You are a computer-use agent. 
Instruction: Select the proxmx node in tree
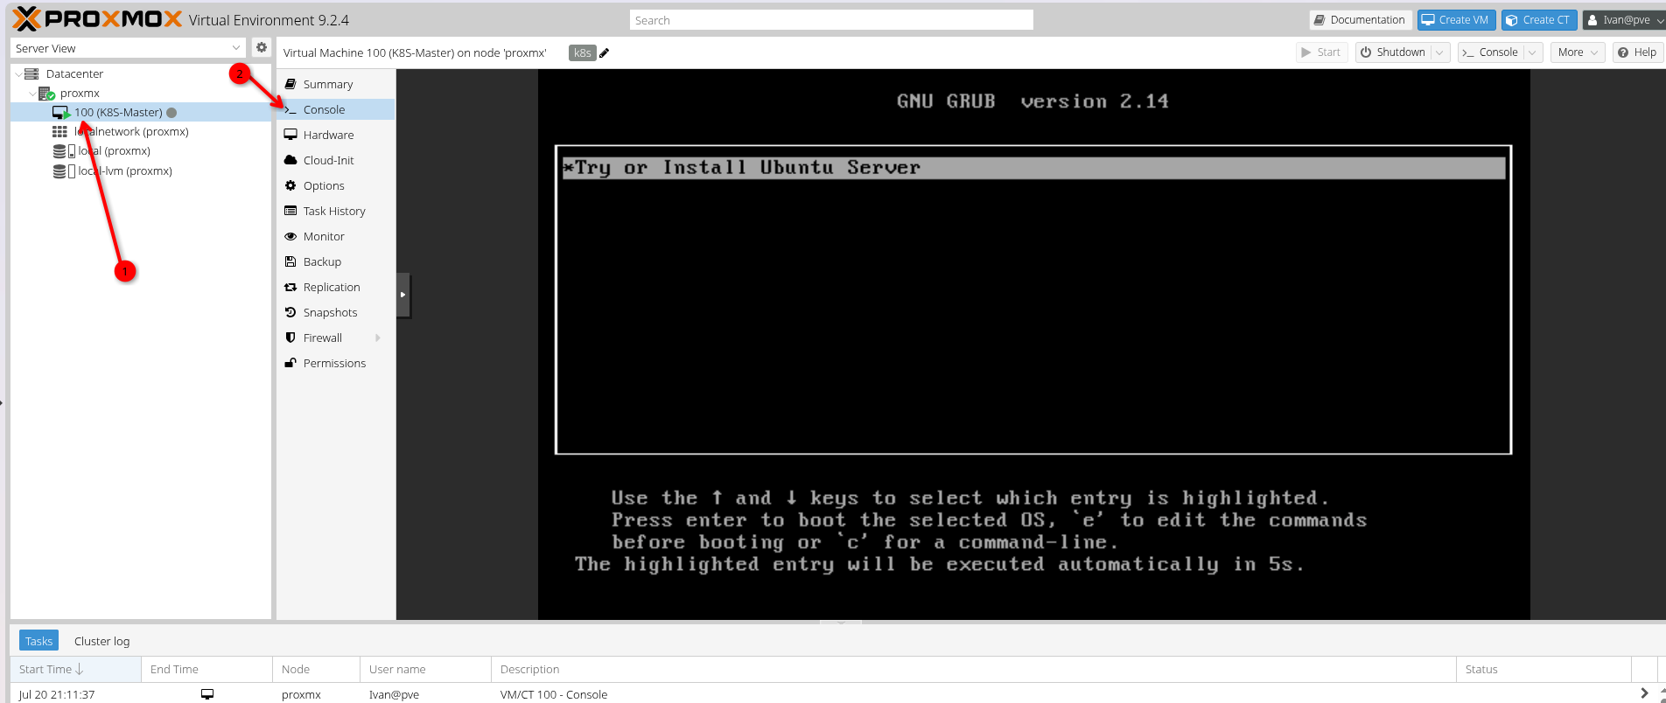pos(80,93)
